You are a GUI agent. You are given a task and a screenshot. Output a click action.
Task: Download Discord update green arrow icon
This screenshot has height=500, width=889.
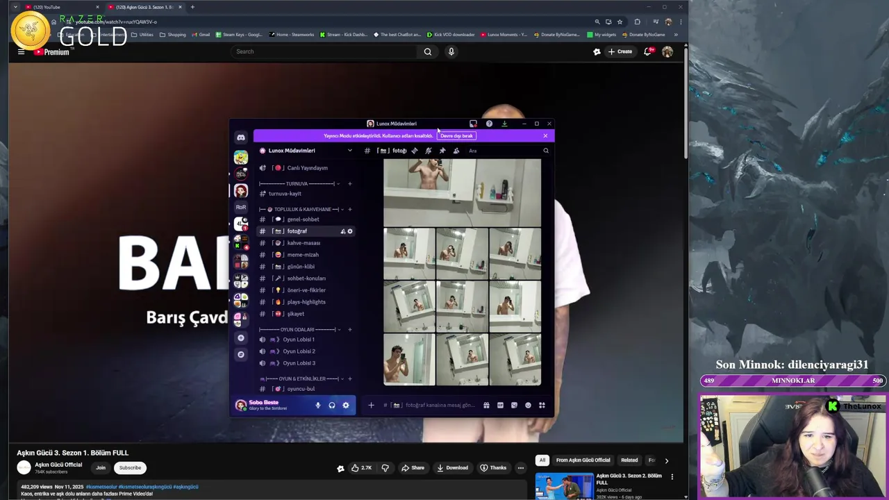pos(504,124)
